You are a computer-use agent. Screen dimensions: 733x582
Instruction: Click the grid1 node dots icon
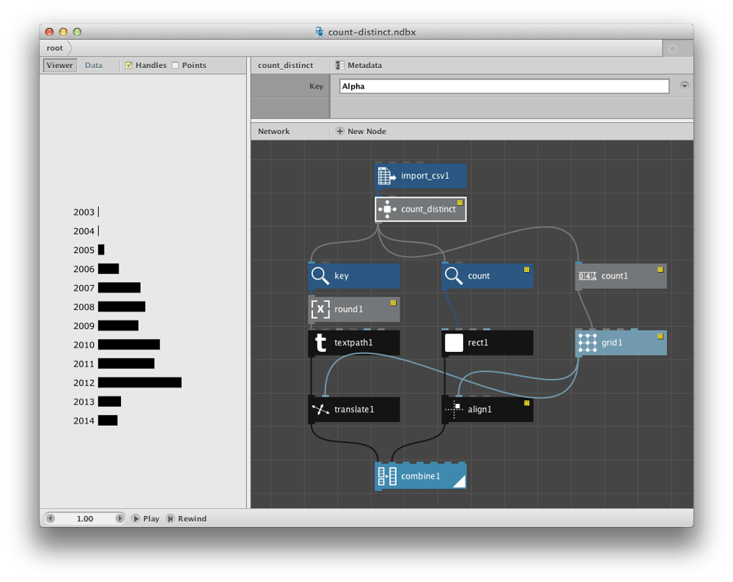click(x=587, y=342)
